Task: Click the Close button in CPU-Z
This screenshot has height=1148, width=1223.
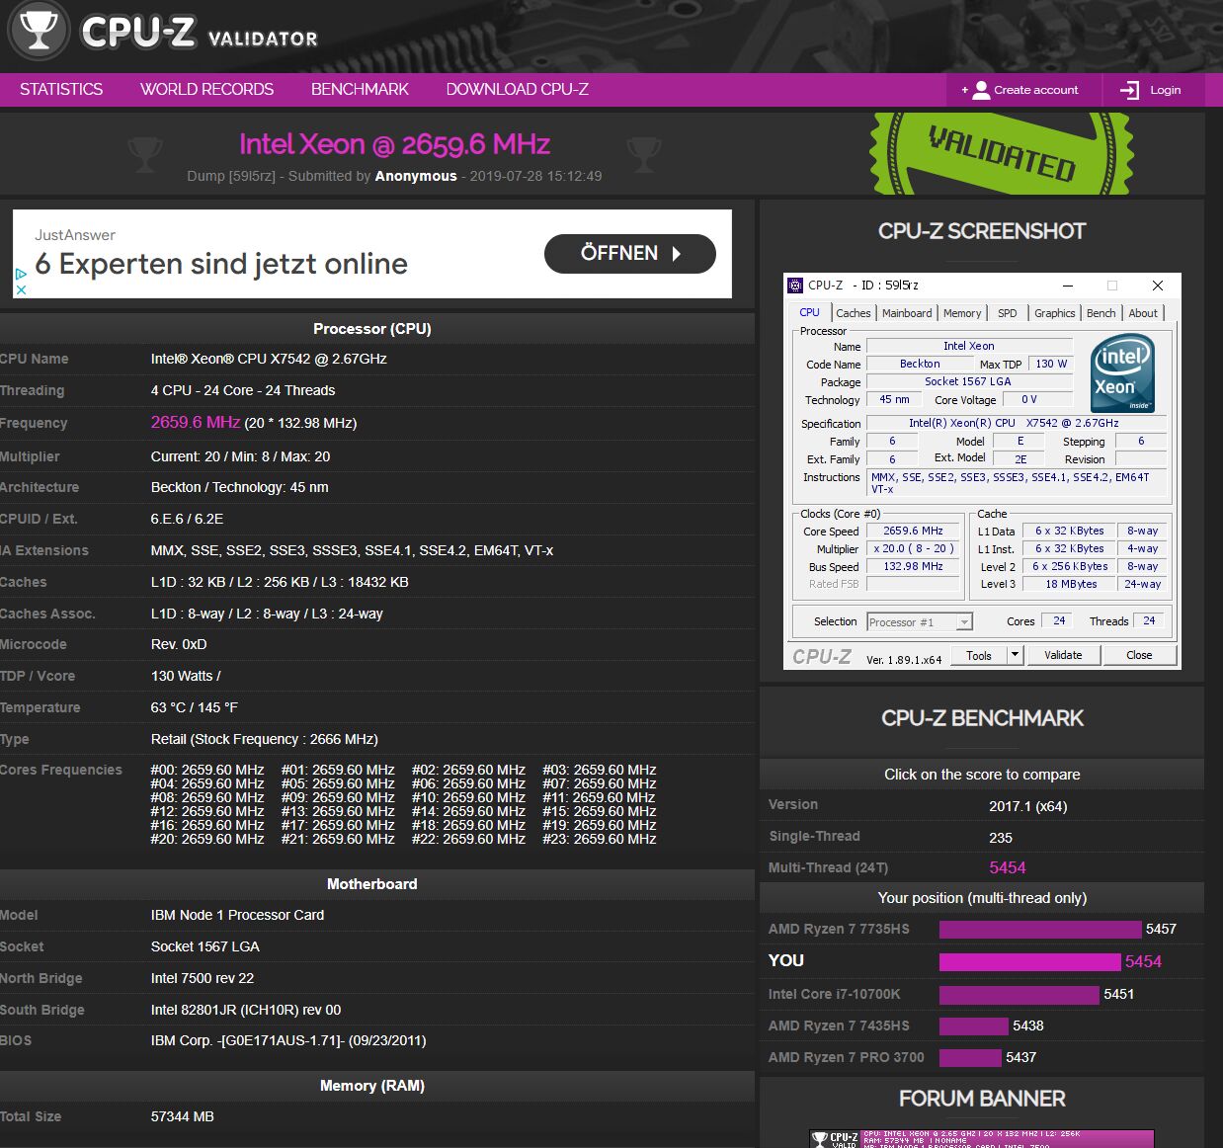Action: point(1139,655)
